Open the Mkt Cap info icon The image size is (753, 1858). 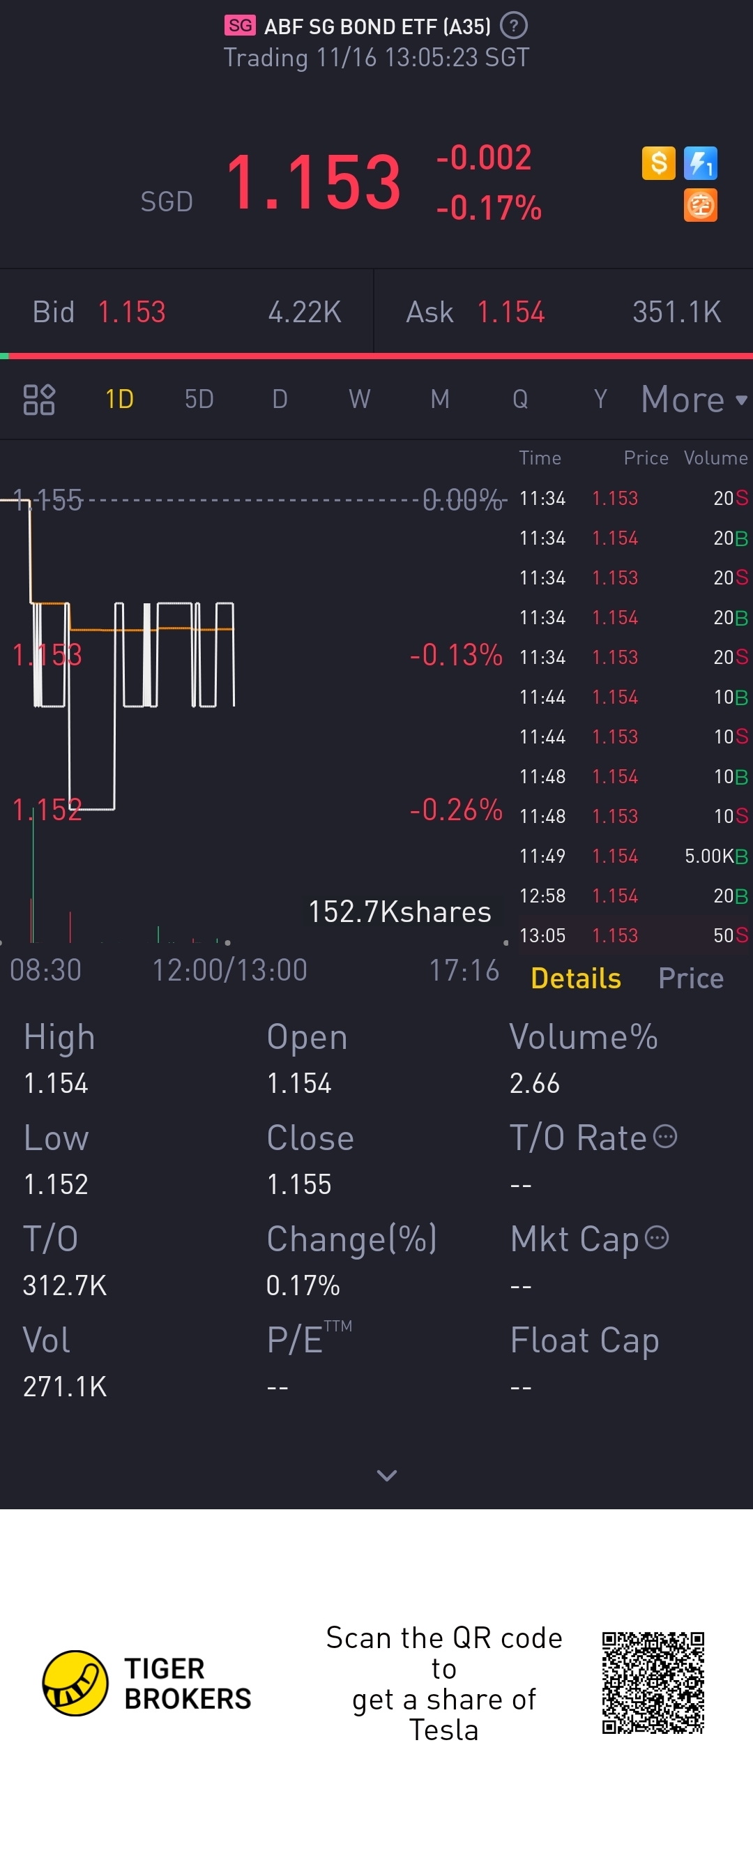tap(656, 1238)
